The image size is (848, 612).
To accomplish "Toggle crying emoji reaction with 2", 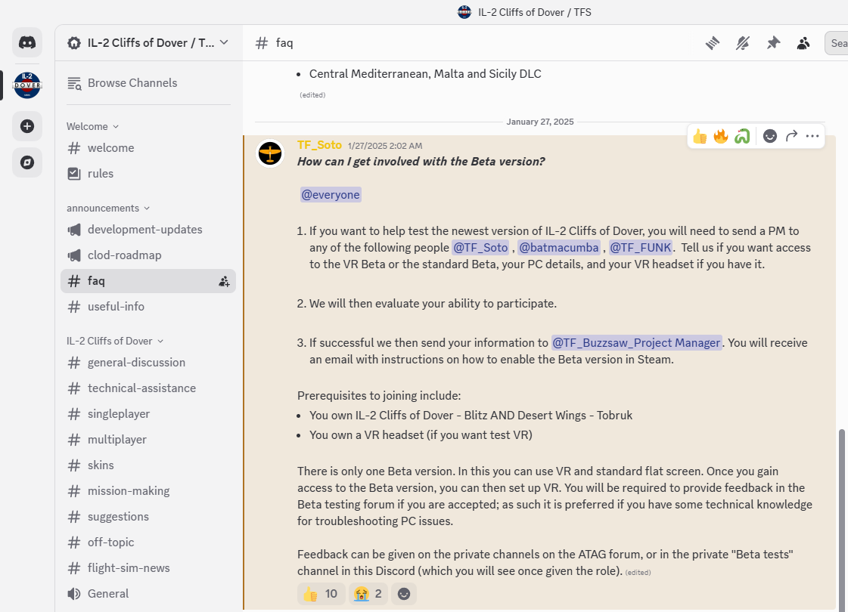I will (368, 594).
